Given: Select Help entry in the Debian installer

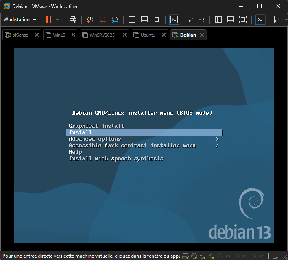Looking at the screenshot, I should tap(75, 152).
